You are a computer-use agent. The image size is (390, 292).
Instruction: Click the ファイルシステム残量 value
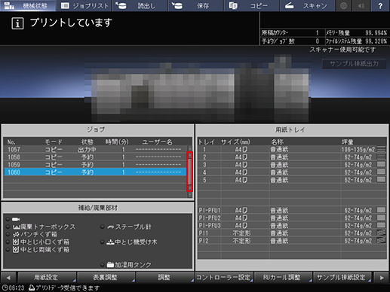[376, 41]
